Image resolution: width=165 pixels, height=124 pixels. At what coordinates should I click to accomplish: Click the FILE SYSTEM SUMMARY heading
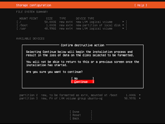32,12
